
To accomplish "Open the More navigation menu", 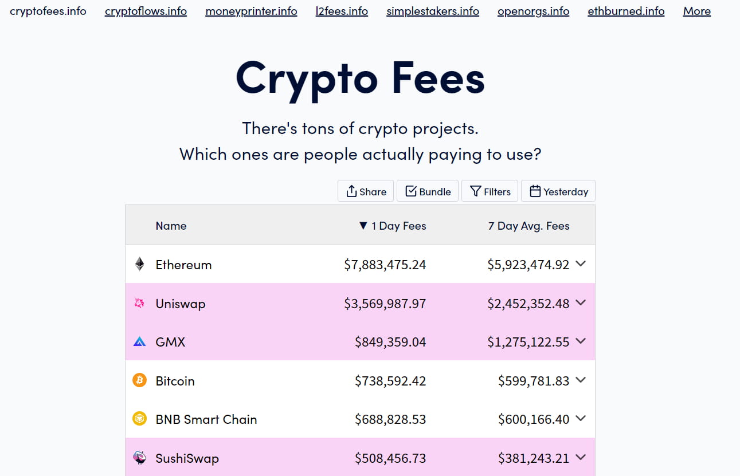I will point(696,11).
